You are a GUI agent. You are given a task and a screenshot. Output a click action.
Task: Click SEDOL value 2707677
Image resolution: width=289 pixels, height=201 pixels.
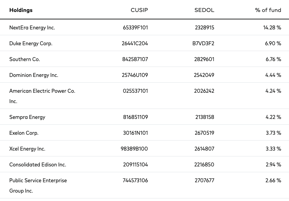tap(204, 181)
